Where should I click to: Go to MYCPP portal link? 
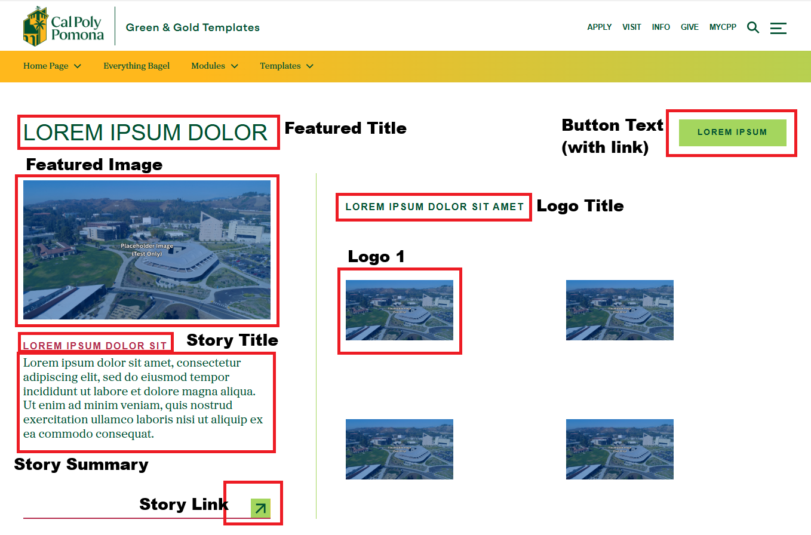(x=723, y=27)
